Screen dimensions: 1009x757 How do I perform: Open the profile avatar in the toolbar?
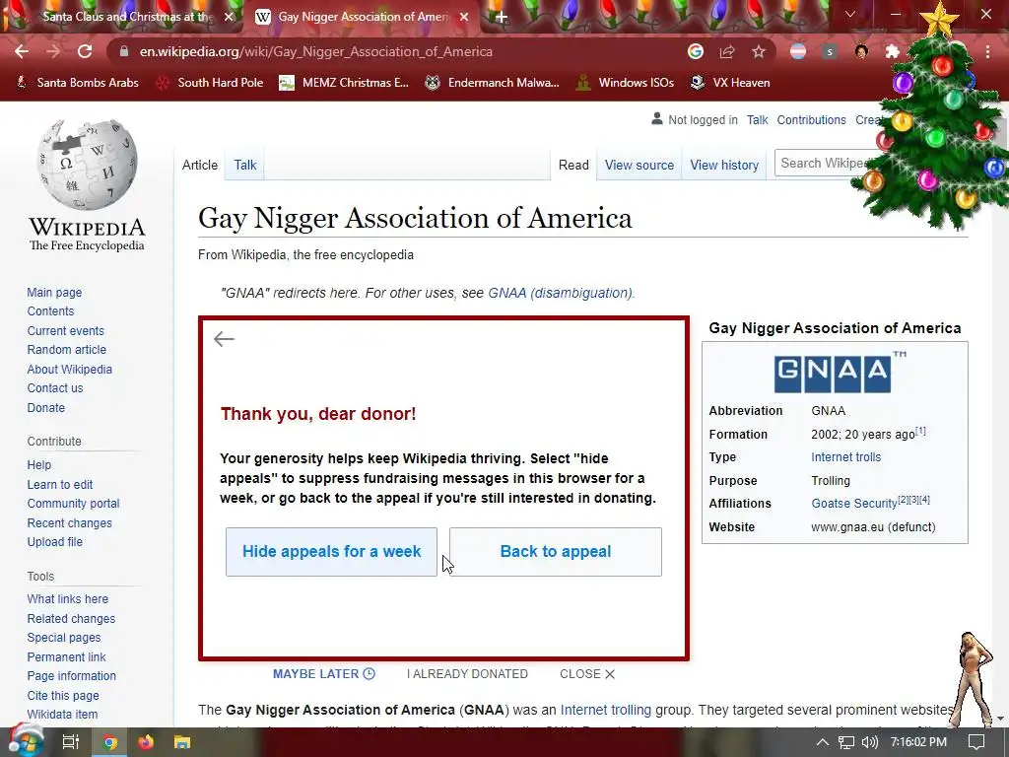pos(861,51)
